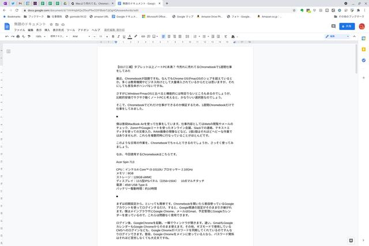Open the 表示 menu
The width and height of the screenshot is (369, 246).
click(x=39, y=30)
